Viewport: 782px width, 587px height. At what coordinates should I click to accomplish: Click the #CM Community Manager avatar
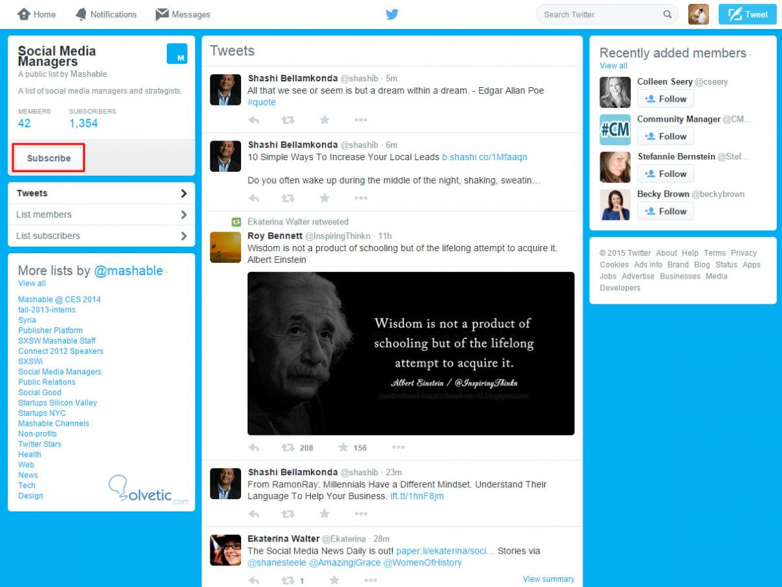click(x=615, y=130)
